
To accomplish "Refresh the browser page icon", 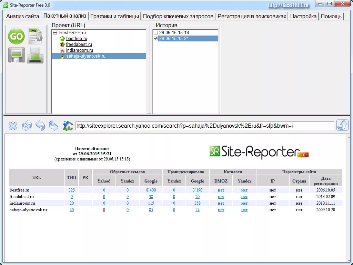I will click(x=27, y=126).
